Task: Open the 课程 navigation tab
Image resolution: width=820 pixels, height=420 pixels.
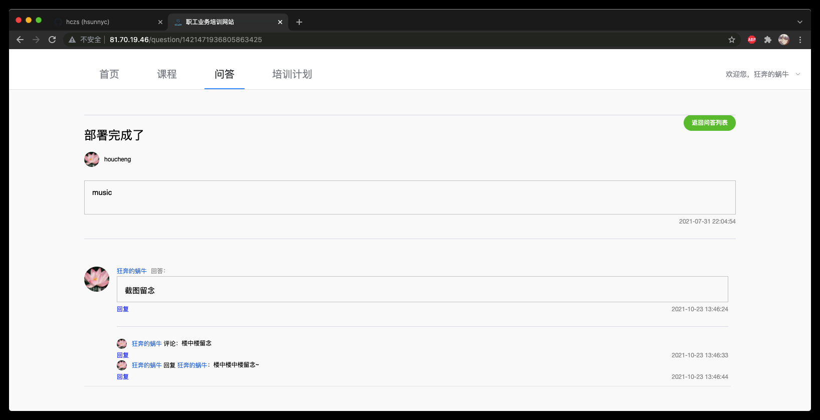Action: click(x=167, y=74)
